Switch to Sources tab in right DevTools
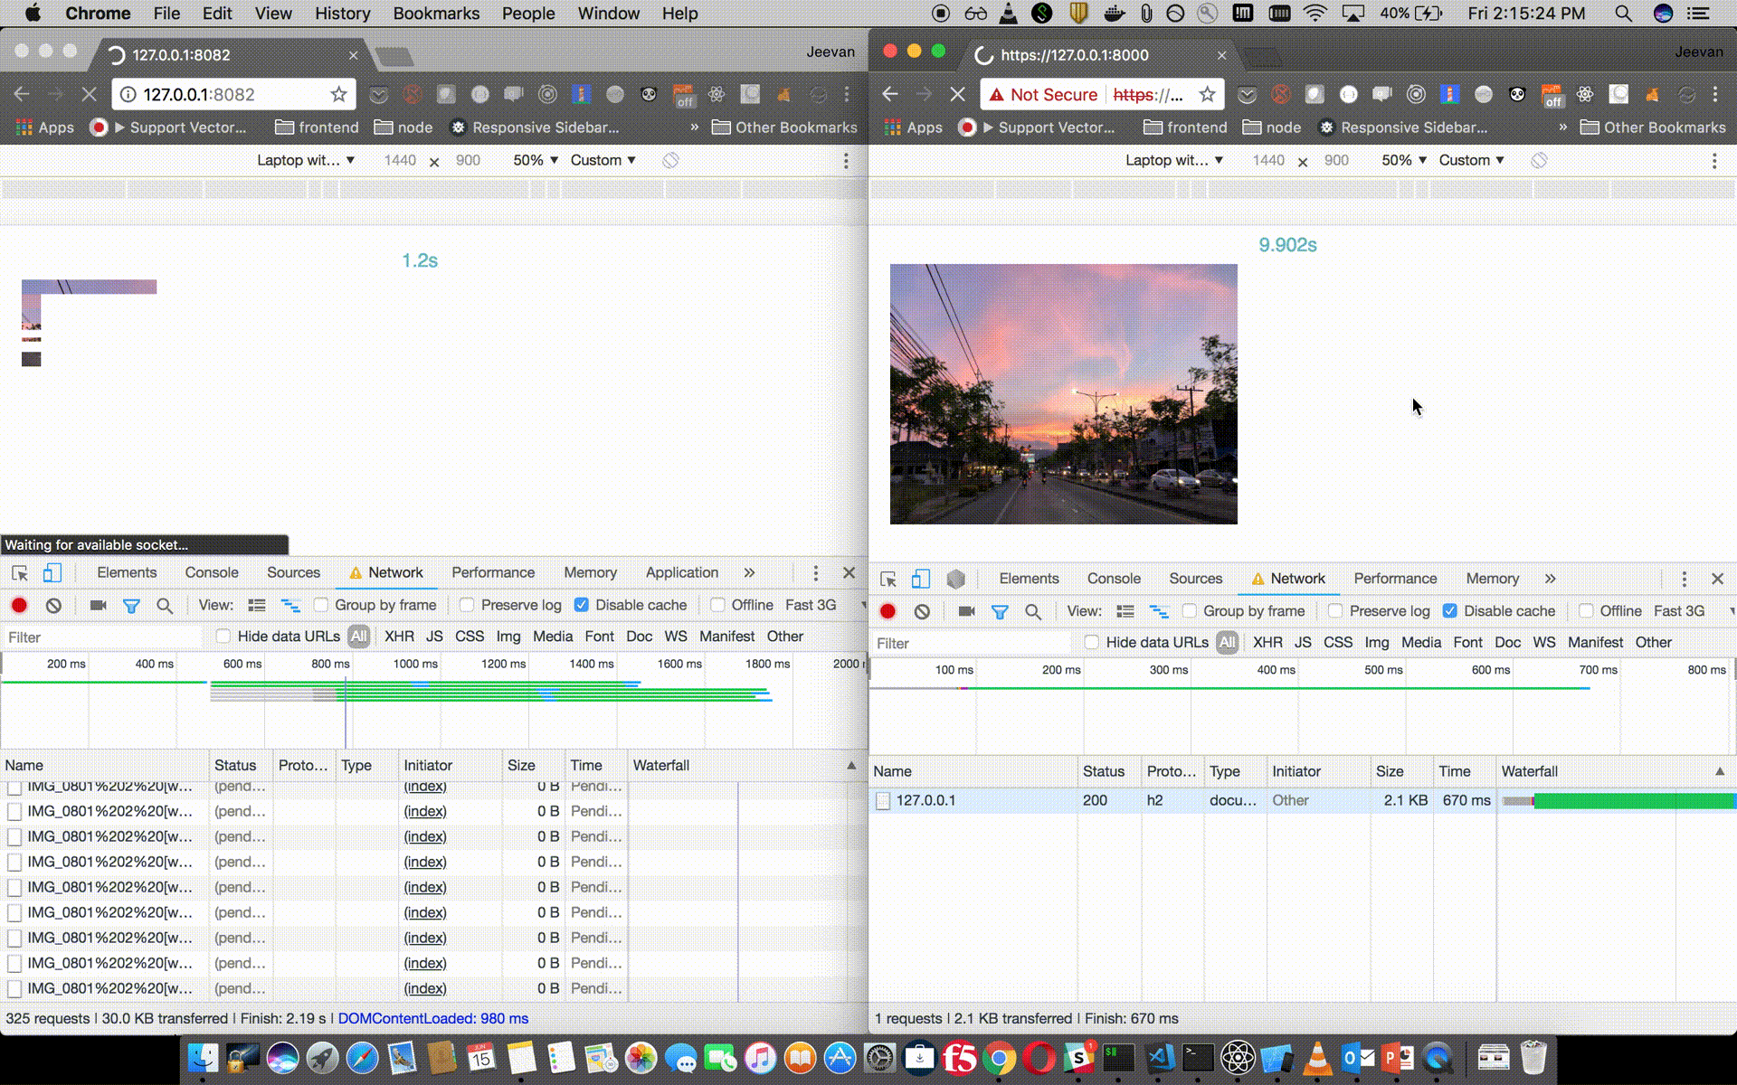 click(1195, 579)
